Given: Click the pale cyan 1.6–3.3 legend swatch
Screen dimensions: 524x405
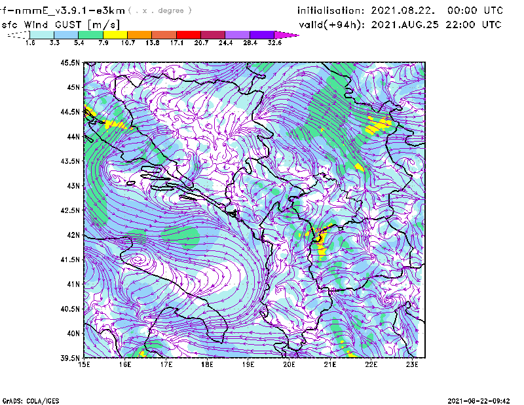Looking at the screenshot, I should 42,35.
